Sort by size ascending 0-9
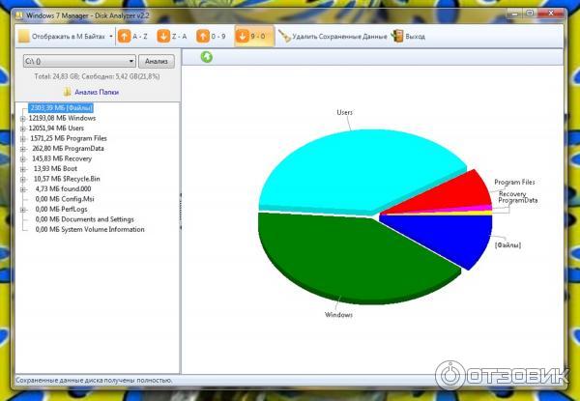Viewport: 580px width, 401px height. [x=213, y=36]
